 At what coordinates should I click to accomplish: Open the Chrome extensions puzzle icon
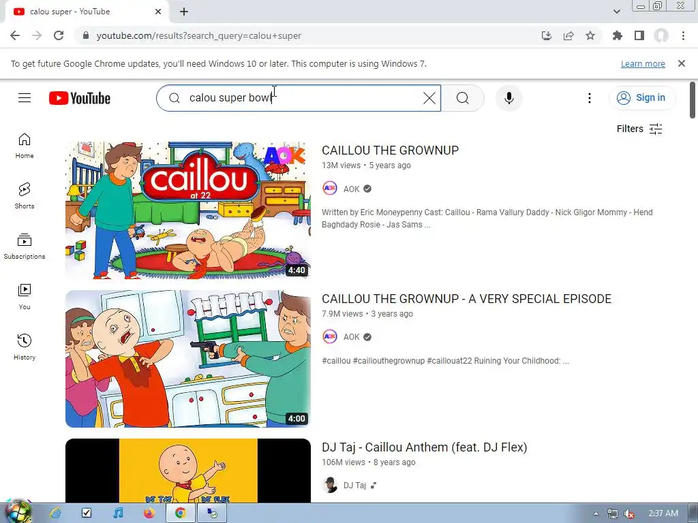click(x=618, y=35)
